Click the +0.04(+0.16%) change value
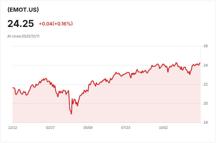 click(56, 24)
